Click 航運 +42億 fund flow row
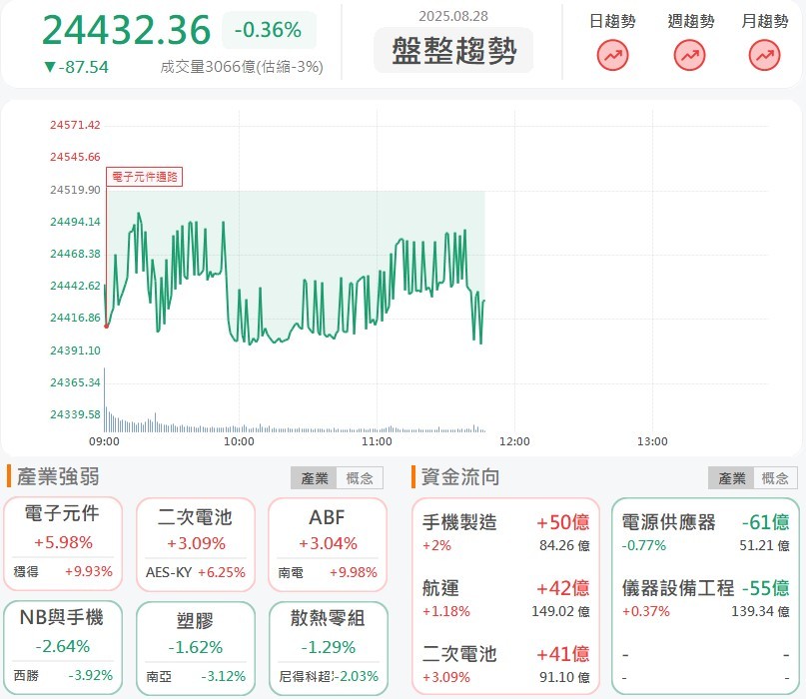The width and height of the screenshot is (806, 699). [x=505, y=599]
